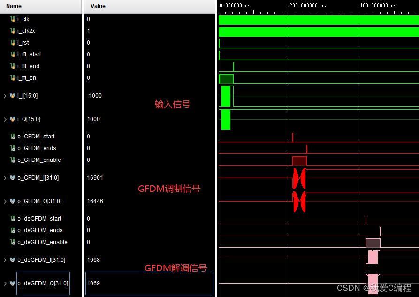419x297 pixels.
Task: Expand the o_deGFDM_I[31:0] bus
Action: coord(5,260)
